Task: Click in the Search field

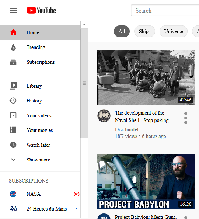Action: click(x=165, y=10)
